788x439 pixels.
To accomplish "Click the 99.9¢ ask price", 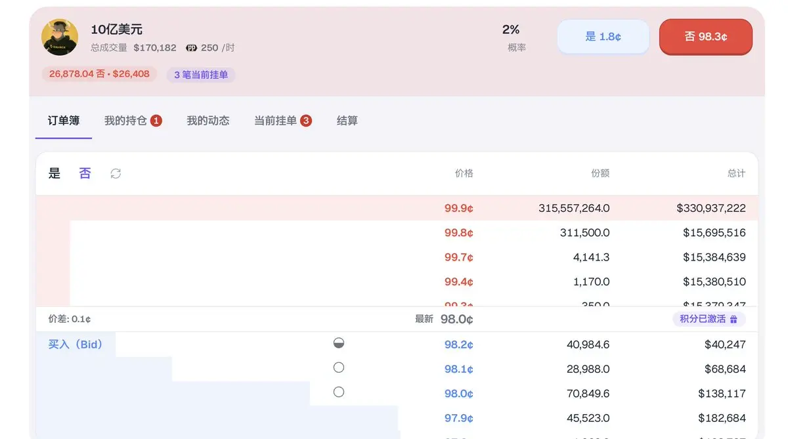I will pos(459,208).
